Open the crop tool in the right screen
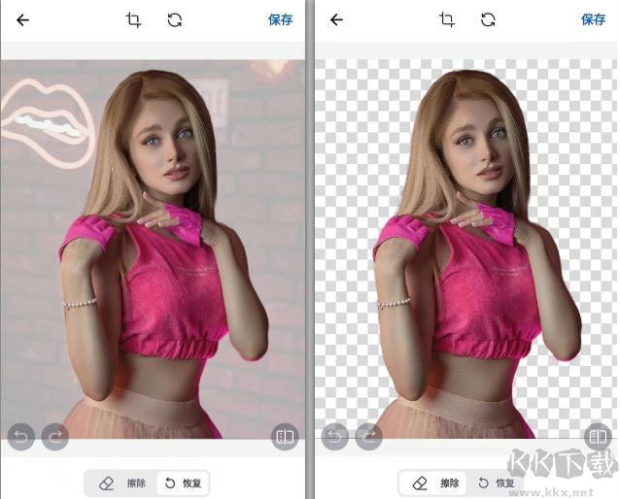This screenshot has height=499, width=620. (447, 19)
